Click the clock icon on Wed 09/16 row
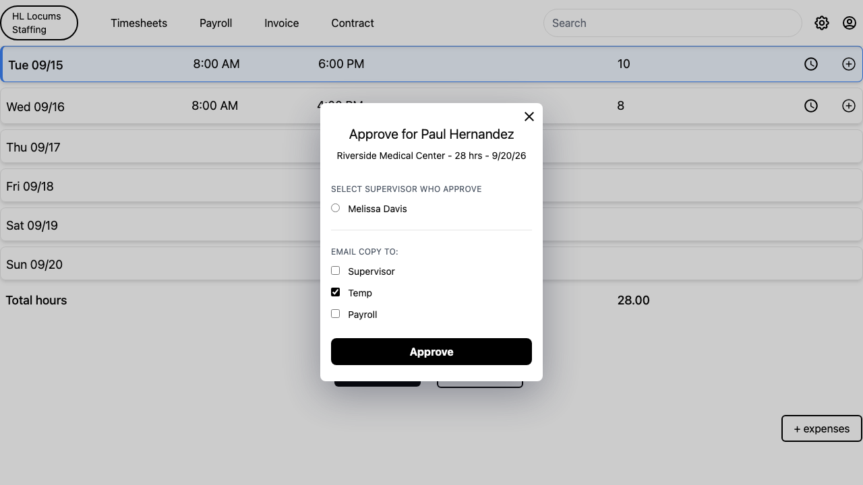Image resolution: width=863 pixels, height=485 pixels. coord(811,106)
